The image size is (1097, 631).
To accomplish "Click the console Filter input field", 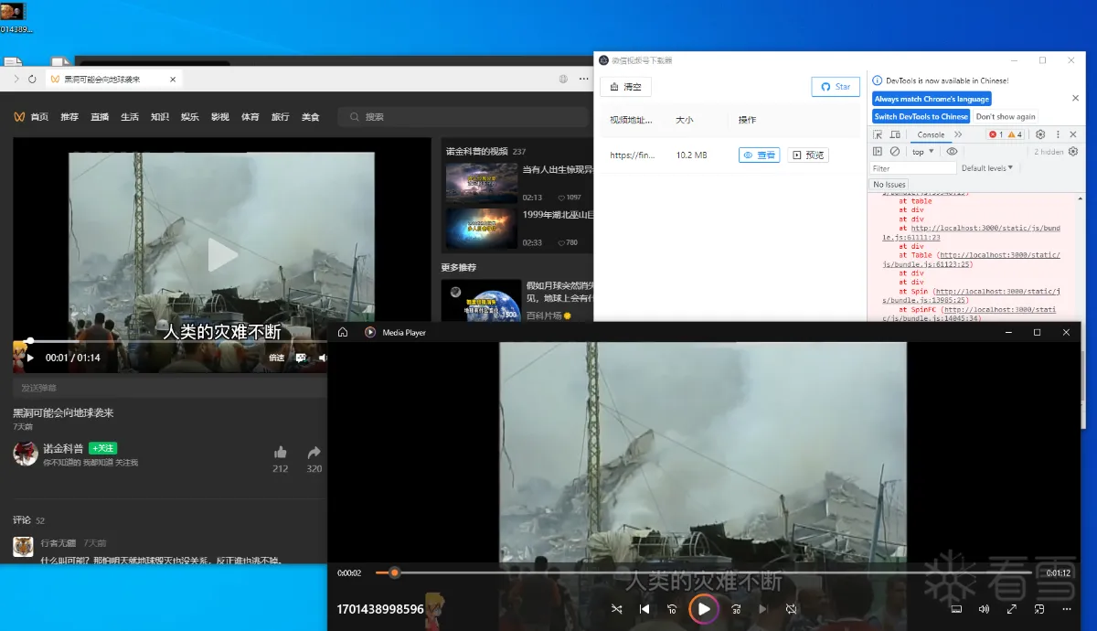I will (913, 168).
